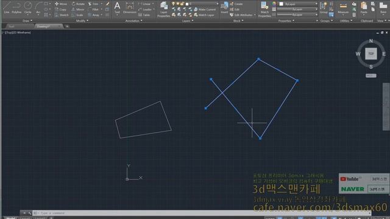The image size is (390, 219).
Task: Switch to the Model layout tab
Action: [10, 218]
